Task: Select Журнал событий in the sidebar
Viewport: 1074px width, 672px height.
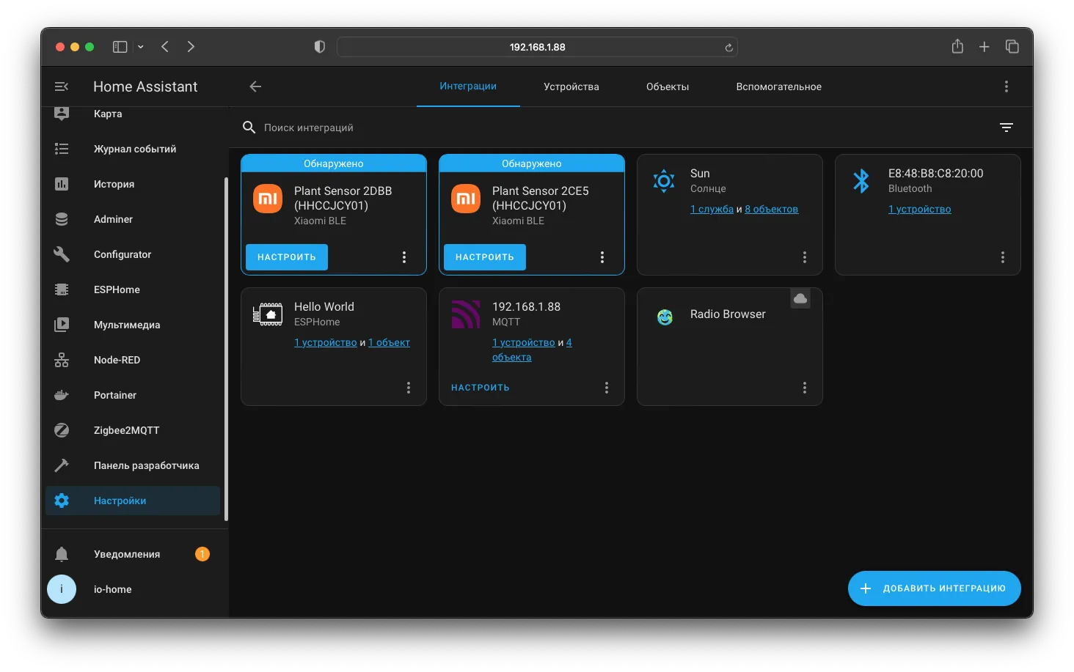Action: point(133,149)
